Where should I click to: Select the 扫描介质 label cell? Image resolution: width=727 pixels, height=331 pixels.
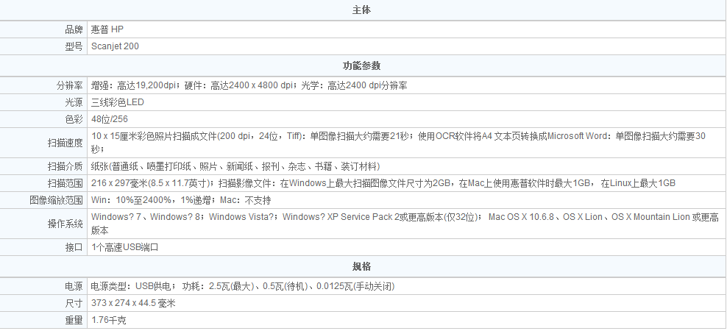click(43, 166)
